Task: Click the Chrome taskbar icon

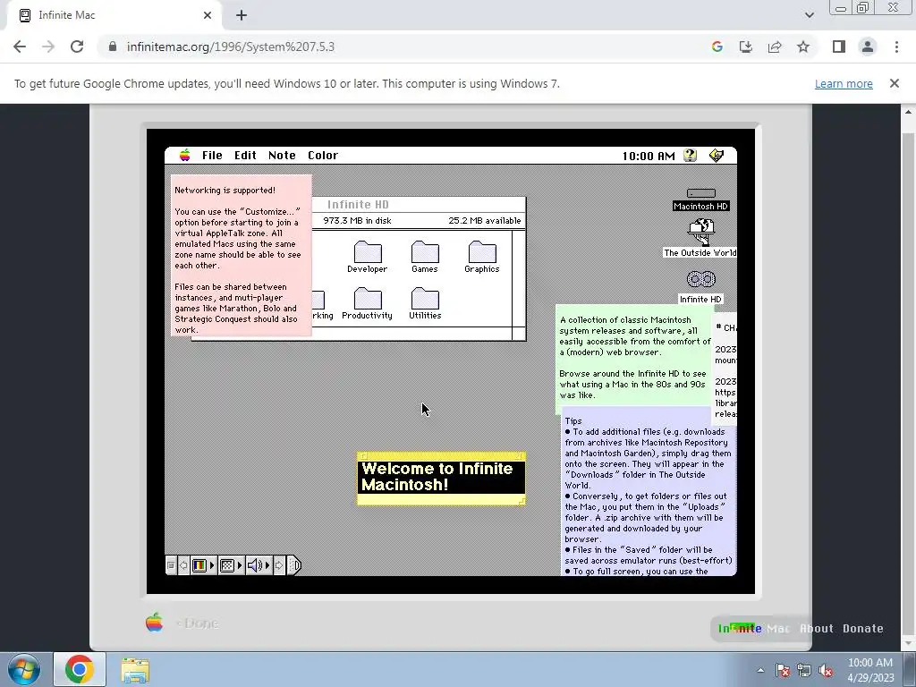Action: [x=80, y=669]
